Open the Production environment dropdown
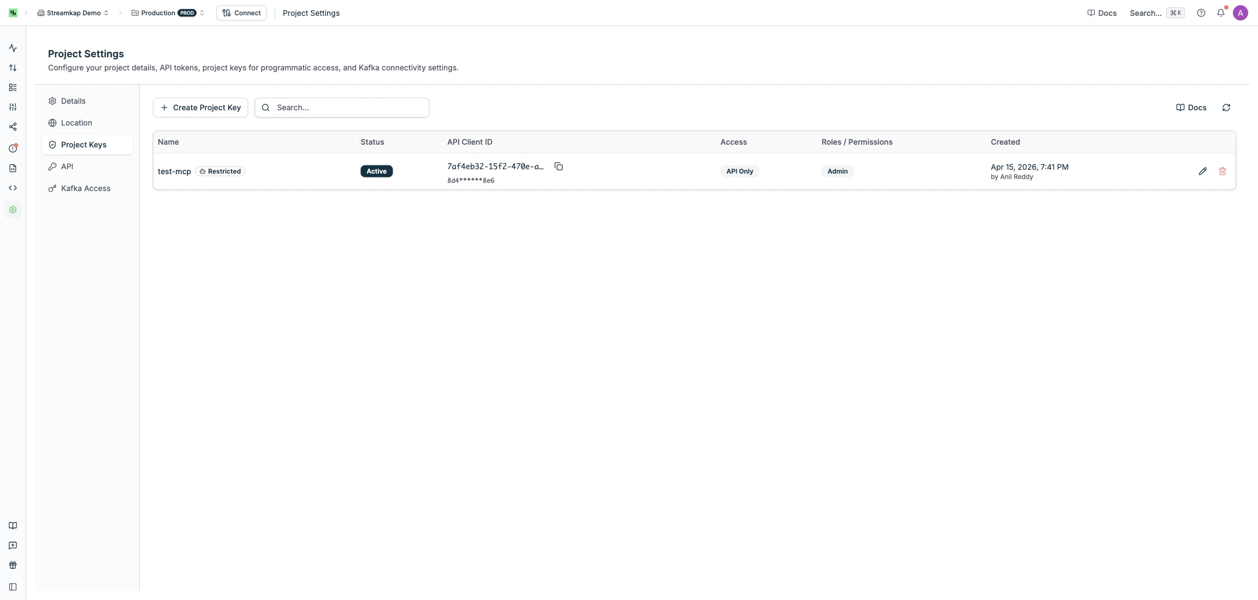Screen dimensions: 1258x600 tap(167, 13)
